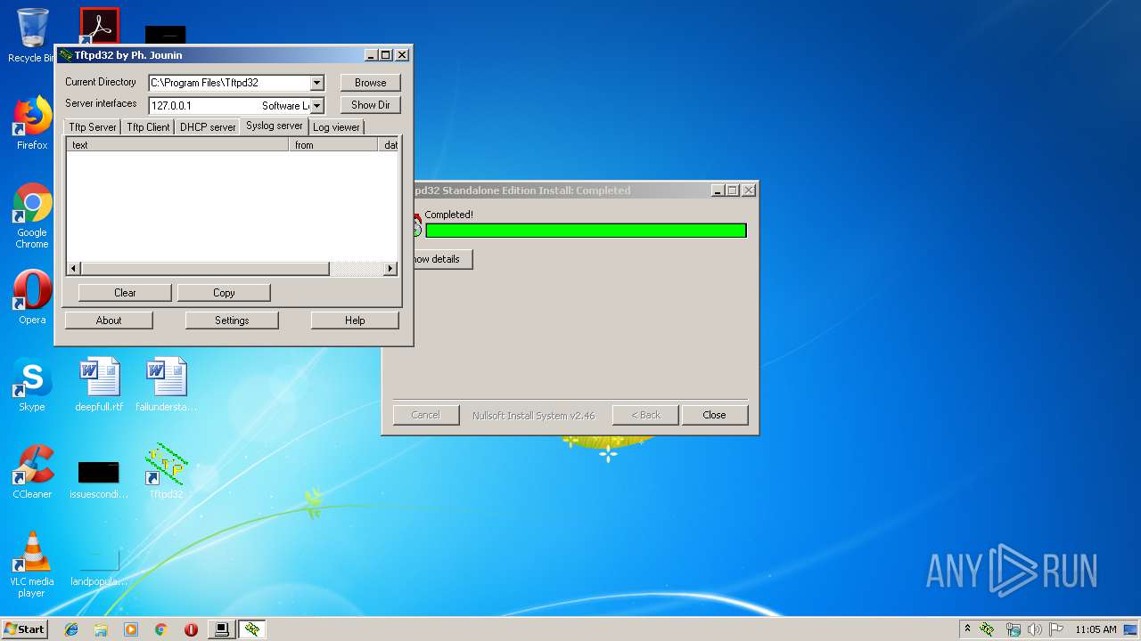Open Current Directory dropdown
Viewport: 1141px width, 641px height.
pos(316,83)
